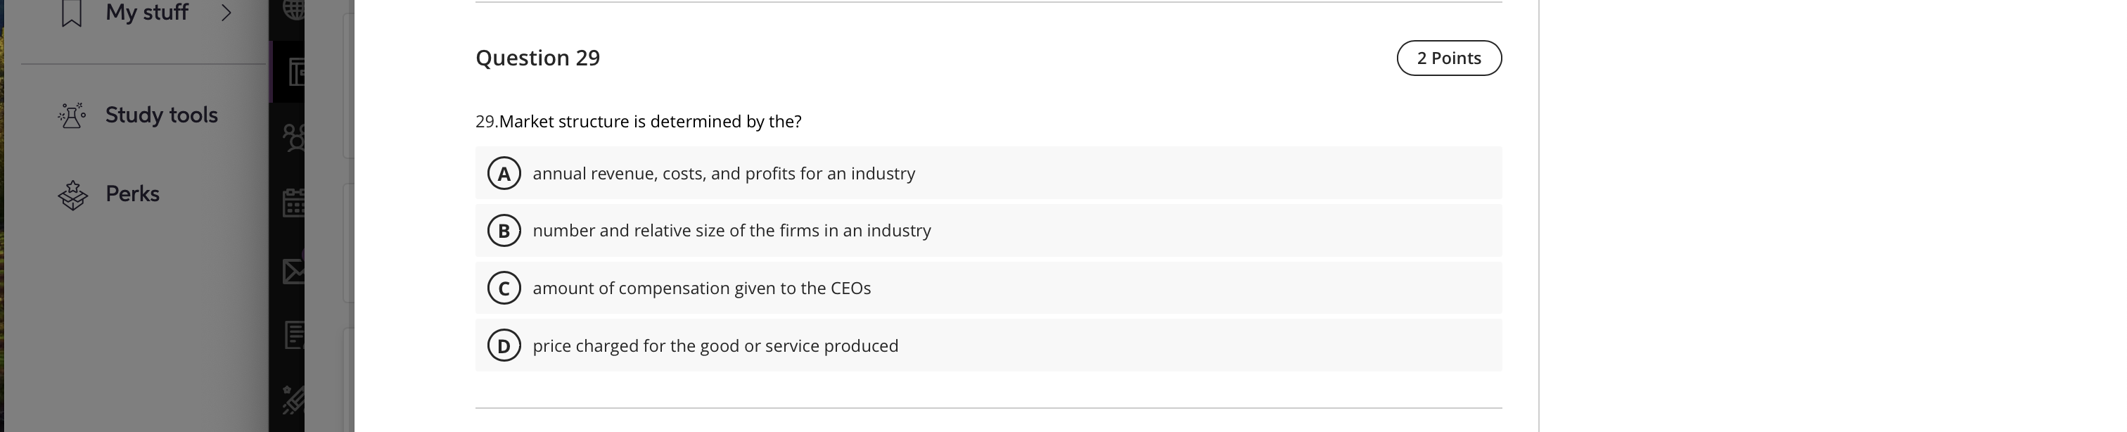Select answer choice B radio circle
Image resolution: width=2127 pixels, height=432 pixels.
pos(504,231)
